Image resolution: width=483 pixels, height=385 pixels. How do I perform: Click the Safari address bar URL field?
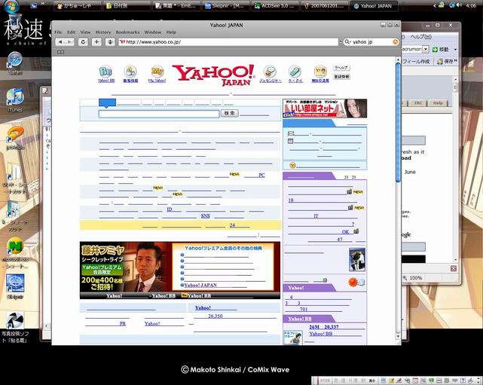click(228, 42)
